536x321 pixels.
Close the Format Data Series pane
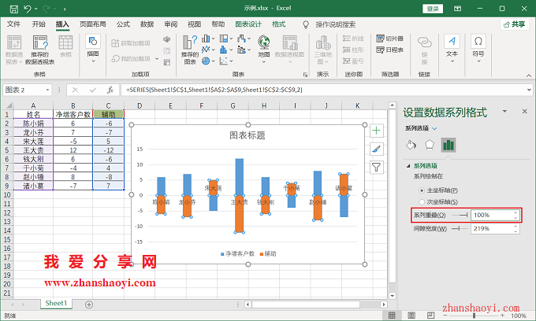coord(525,112)
